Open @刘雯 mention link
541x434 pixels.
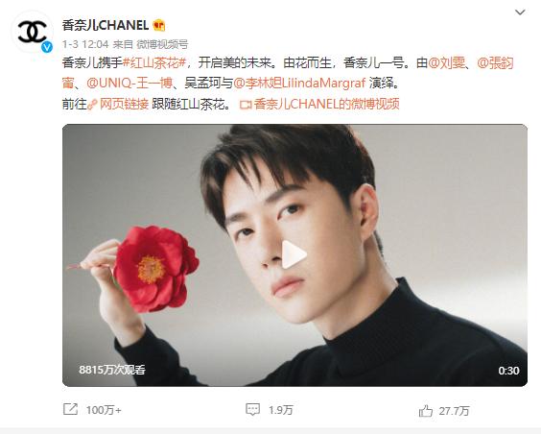(x=446, y=63)
